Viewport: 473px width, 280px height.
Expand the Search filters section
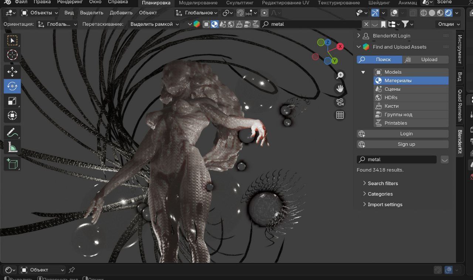click(382, 183)
